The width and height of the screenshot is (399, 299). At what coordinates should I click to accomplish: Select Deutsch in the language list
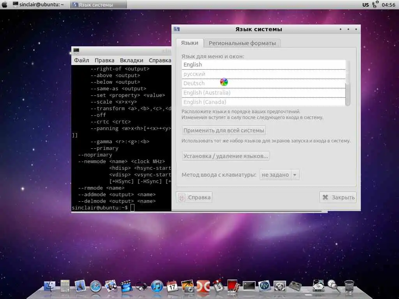click(264, 83)
